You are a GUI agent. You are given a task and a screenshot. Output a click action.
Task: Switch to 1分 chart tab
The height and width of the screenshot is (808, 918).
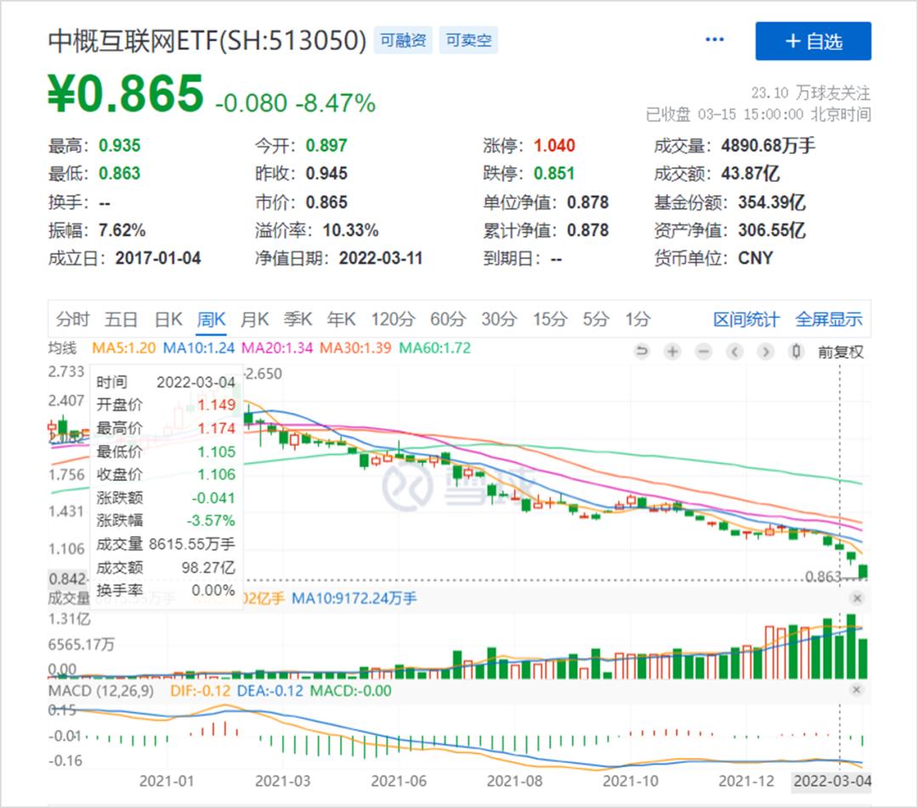pyautogui.click(x=638, y=319)
